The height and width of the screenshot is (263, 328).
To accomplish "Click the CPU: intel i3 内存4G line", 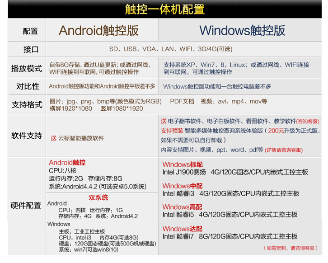I will [x=98, y=238].
